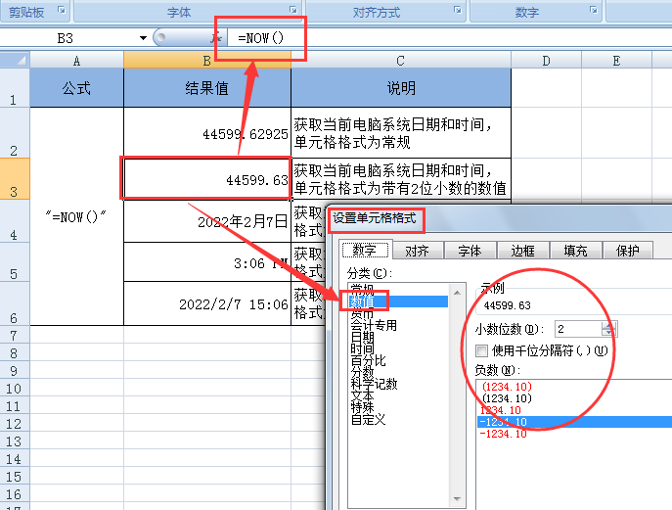Open the alignment group dialog launcher
The image size is (672, 510).
[x=458, y=10]
